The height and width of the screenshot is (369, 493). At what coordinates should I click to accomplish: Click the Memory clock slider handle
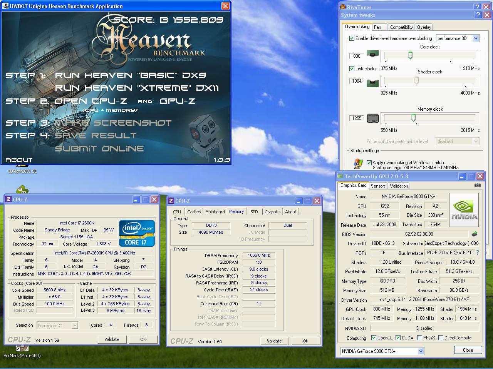coord(413,117)
